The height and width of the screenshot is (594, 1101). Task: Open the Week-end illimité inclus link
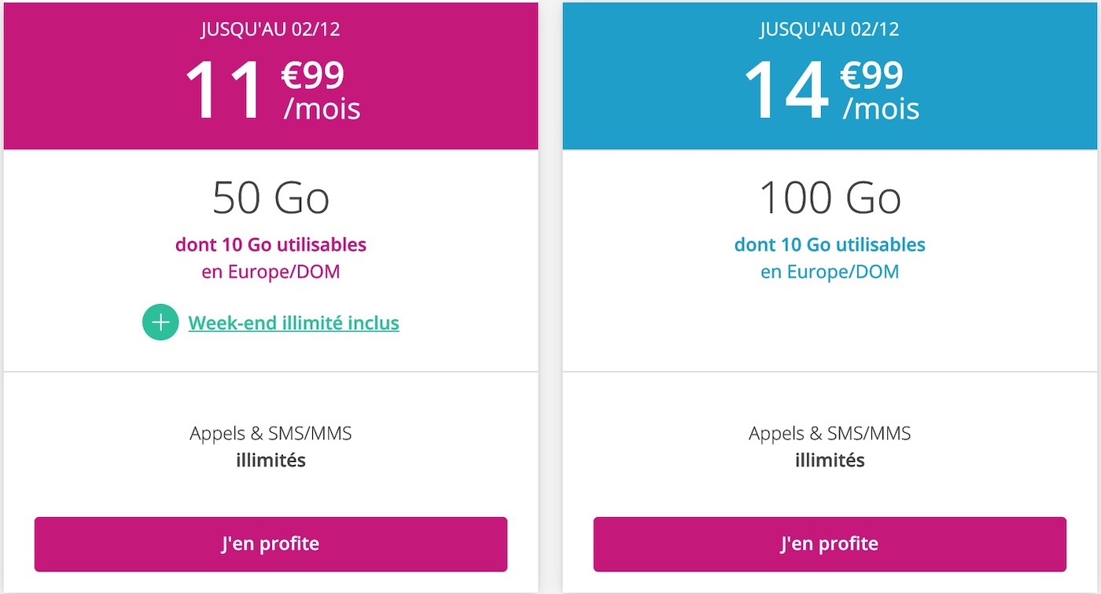pos(294,323)
